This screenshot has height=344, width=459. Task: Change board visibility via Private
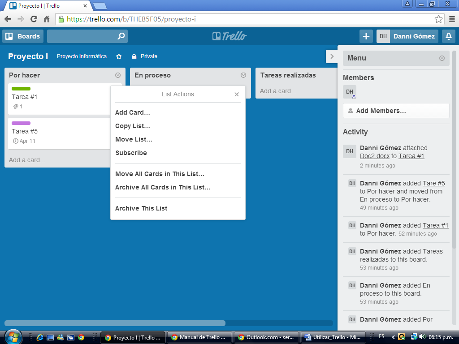[x=145, y=56]
